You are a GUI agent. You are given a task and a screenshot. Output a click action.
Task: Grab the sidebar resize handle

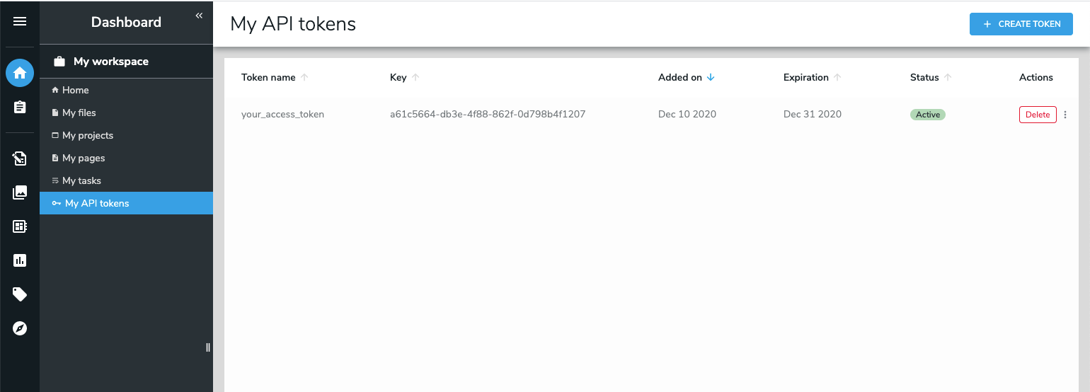207,347
